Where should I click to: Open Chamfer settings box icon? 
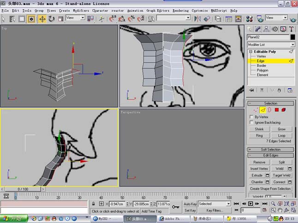pos(268,182)
